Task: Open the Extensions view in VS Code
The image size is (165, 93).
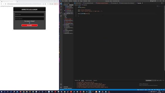Action: coord(61,16)
